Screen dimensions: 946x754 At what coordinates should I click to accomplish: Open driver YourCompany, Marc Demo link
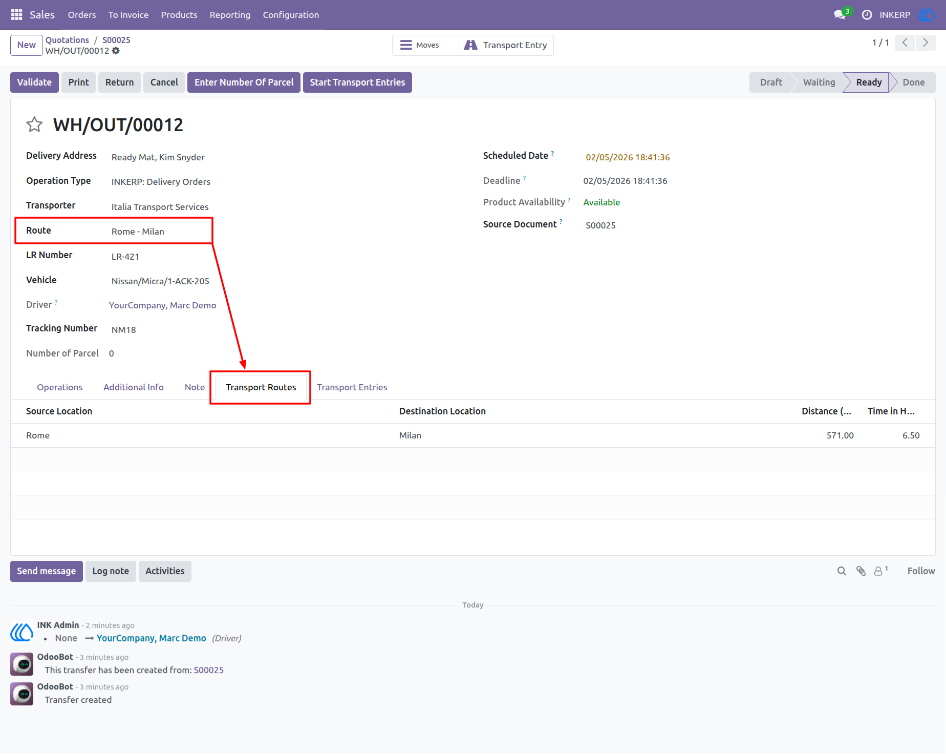tap(162, 305)
